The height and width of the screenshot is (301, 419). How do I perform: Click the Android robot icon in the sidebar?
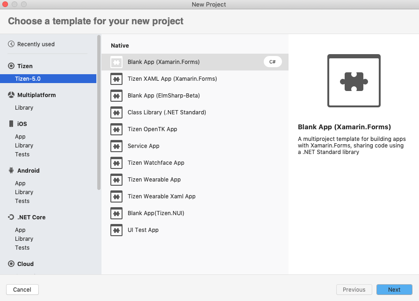point(10,170)
